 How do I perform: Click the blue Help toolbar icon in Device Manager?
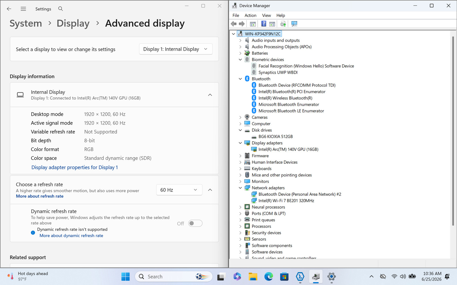(264, 24)
